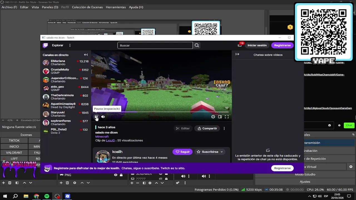356x200 pixels.
Task: Open PGL_Dota2 live channel
Action: (66, 131)
